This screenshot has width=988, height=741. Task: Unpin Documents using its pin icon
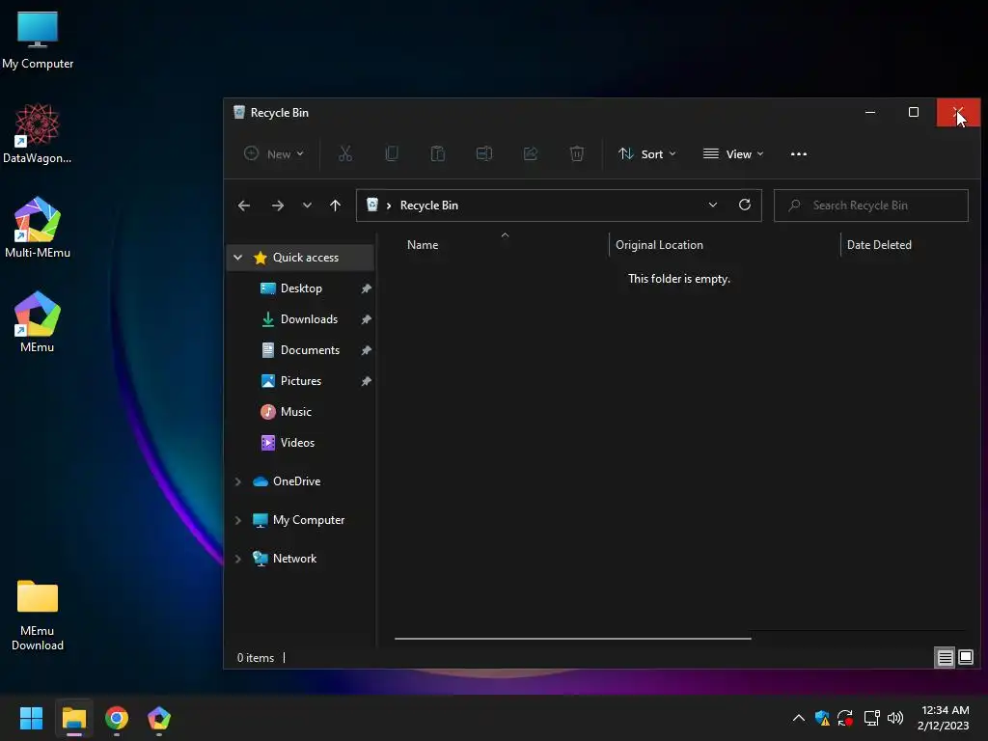pos(366,350)
